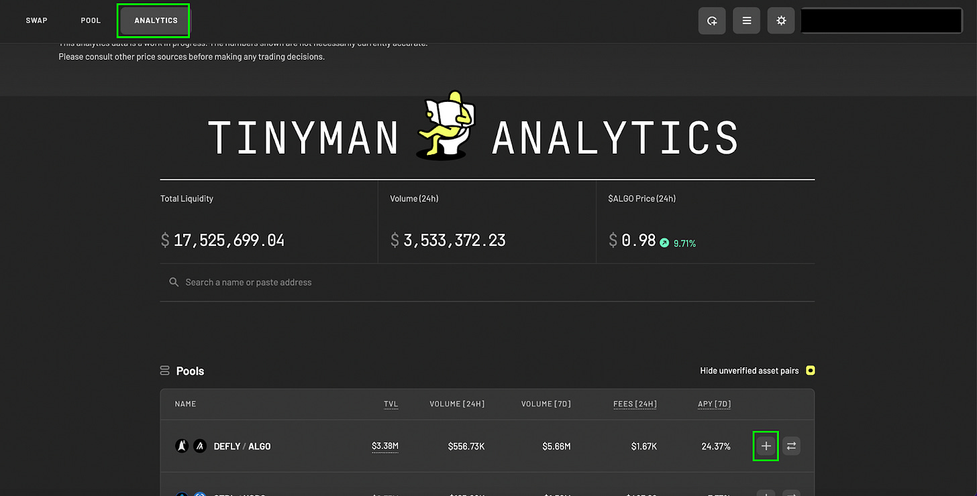The image size is (977, 496).
Task: Select the ANALYTICS tab
Action: pyautogui.click(x=156, y=21)
